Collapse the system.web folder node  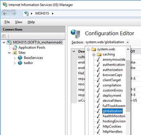point(88,49)
